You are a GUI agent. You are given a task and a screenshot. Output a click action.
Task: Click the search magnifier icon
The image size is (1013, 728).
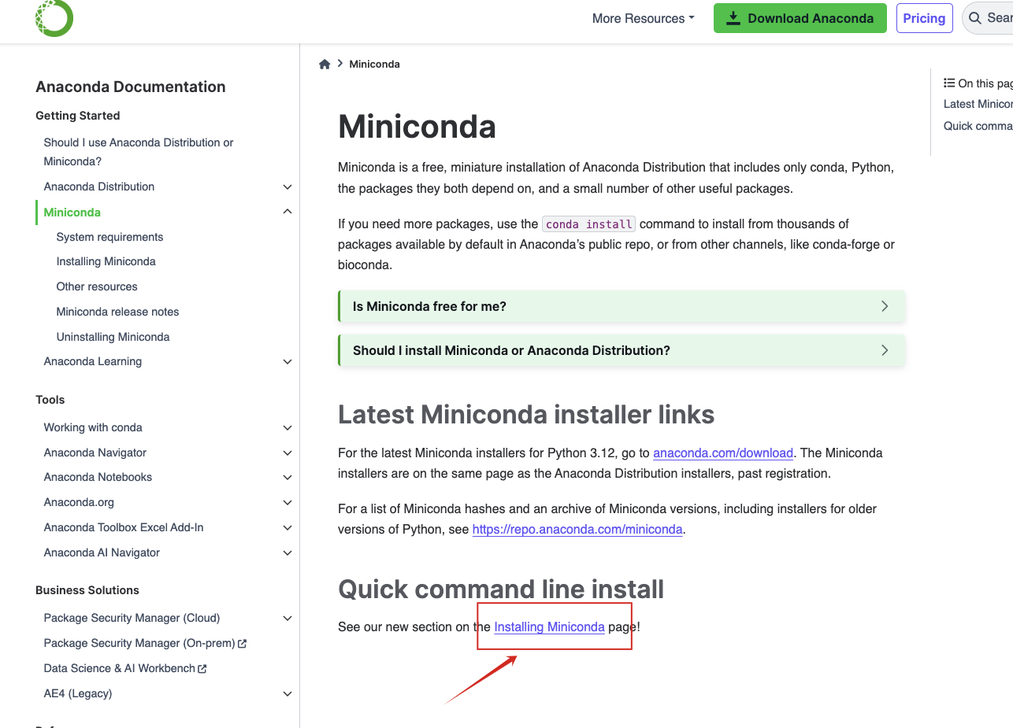click(x=975, y=18)
